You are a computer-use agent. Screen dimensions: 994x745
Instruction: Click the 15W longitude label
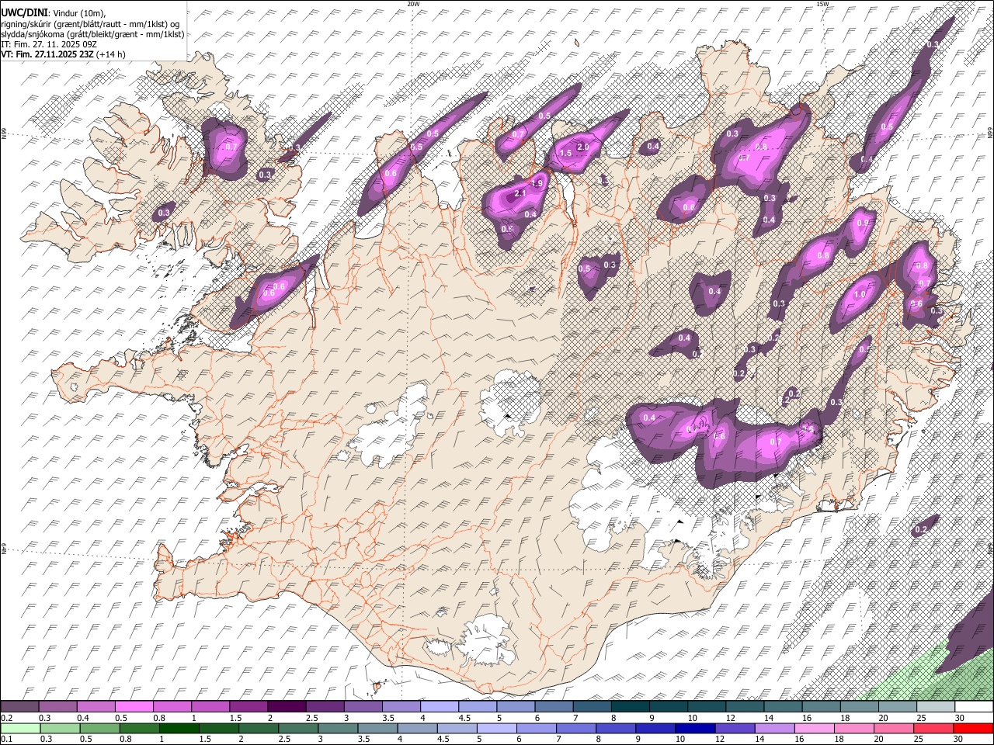[x=822, y=4]
